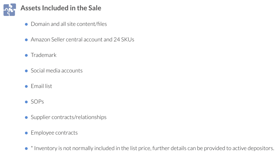Click the Assets Included in the Sale heading
Viewport: 280px width, 157px height.
pyautogui.click(x=61, y=8)
